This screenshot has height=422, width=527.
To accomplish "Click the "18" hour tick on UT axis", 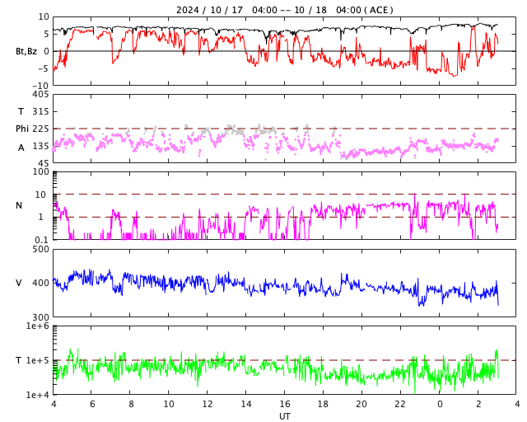I will tap(323, 404).
